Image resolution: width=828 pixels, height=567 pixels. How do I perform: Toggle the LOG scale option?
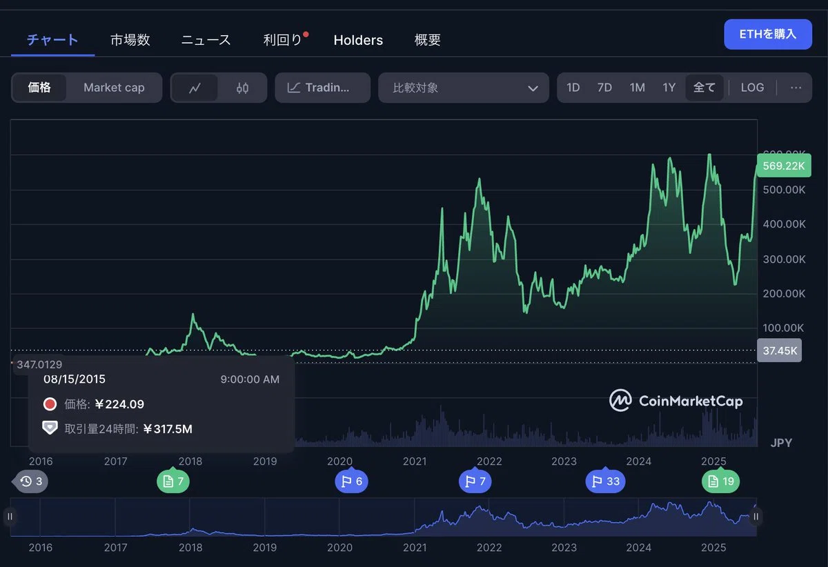pos(752,88)
